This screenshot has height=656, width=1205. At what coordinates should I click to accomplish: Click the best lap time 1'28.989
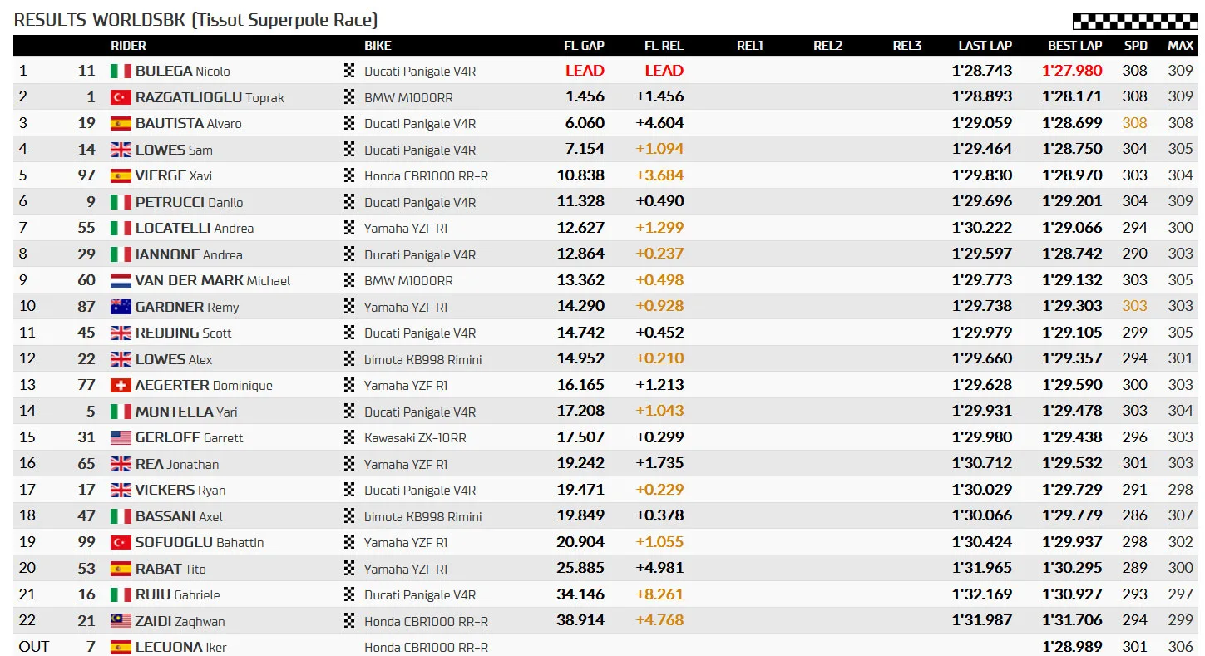click(x=1073, y=647)
